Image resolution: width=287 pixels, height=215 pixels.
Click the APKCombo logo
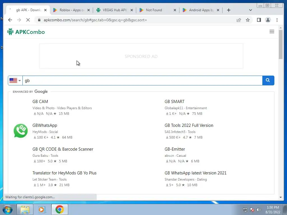click(26, 32)
